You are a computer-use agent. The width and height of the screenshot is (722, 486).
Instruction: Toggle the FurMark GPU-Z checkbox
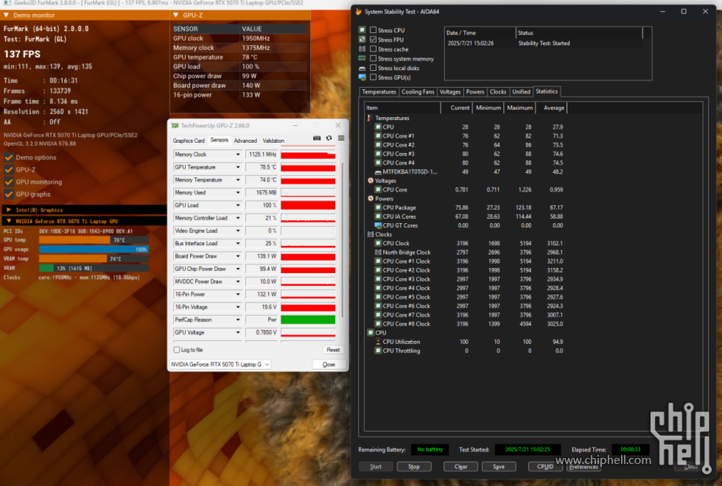point(9,169)
